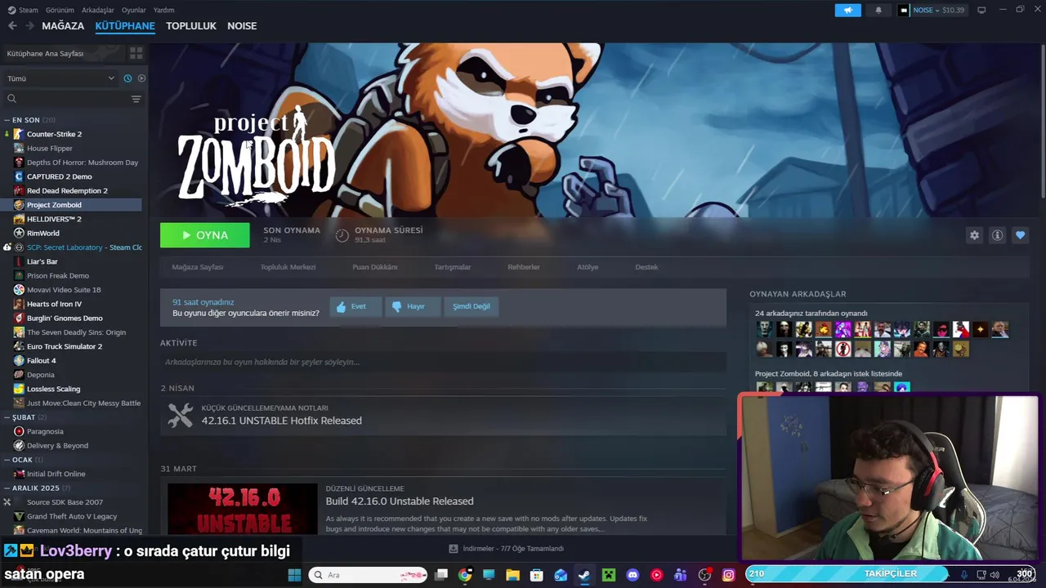Open the Windows Start button

[x=294, y=575]
